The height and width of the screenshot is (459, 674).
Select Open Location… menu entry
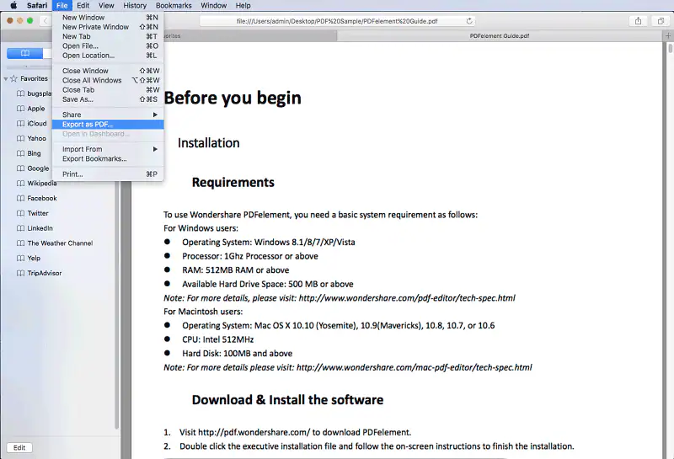pos(108,56)
